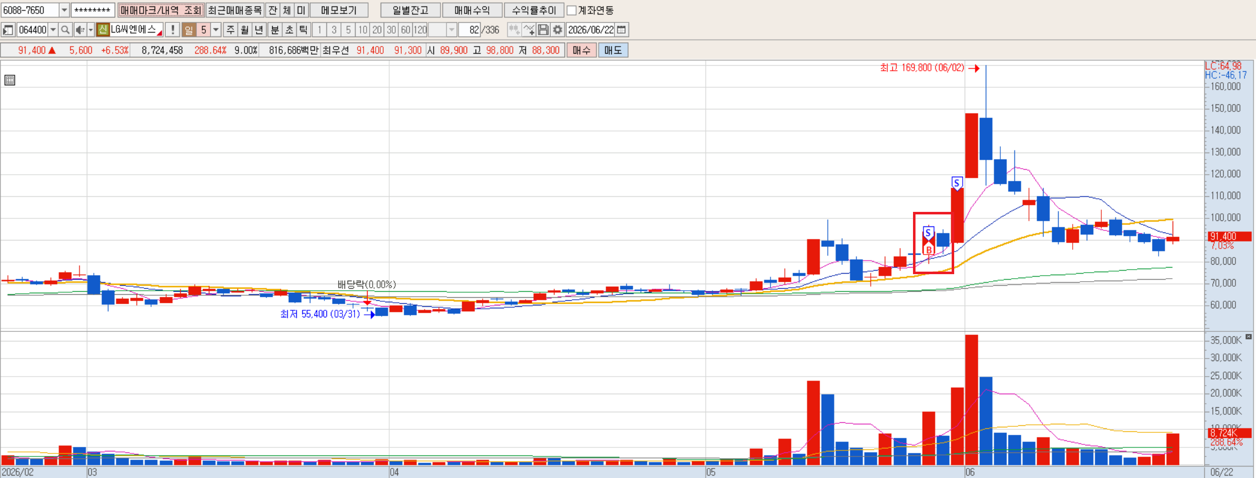Open the empty combo box after 120 button
Screen dimensions: 1256x478
point(442,30)
